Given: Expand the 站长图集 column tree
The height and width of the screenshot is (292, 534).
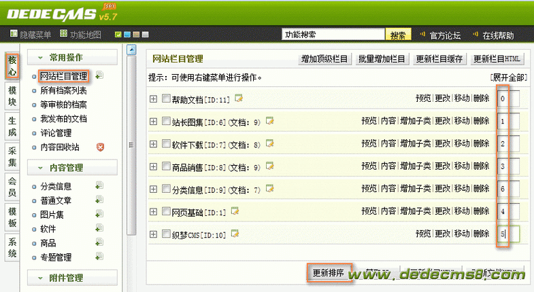Looking at the screenshot, I should (x=153, y=122).
